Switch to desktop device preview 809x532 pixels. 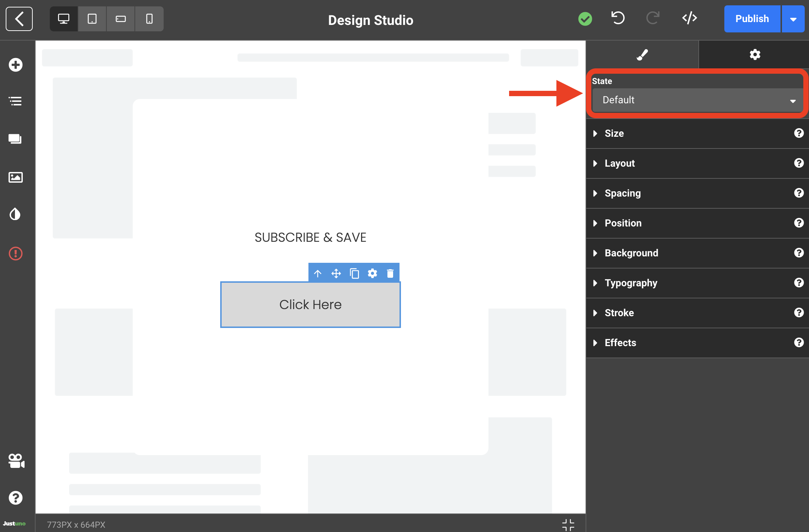click(x=64, y=19)
